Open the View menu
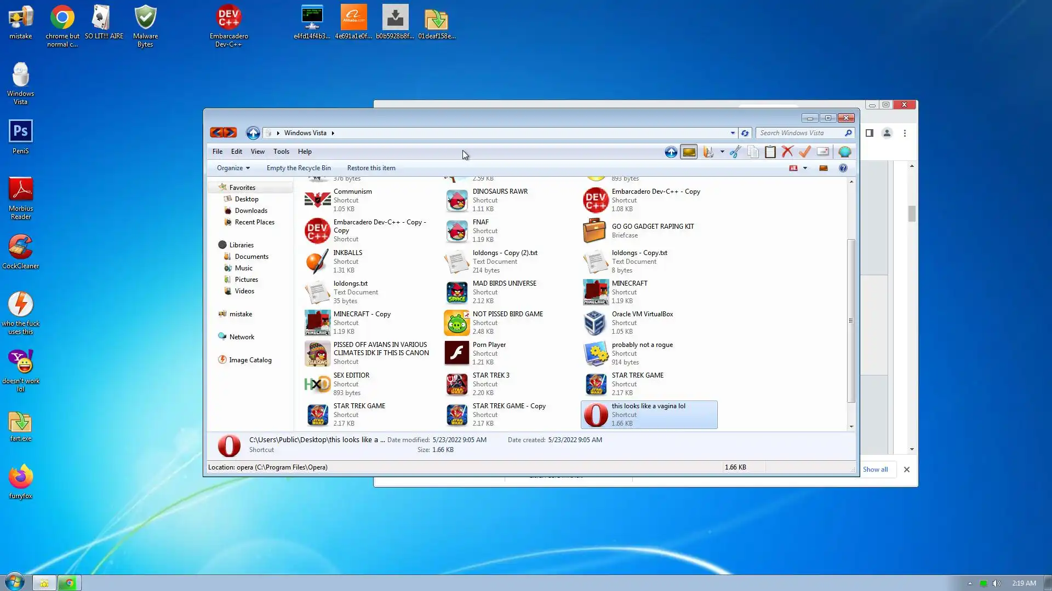 [257, 152]
